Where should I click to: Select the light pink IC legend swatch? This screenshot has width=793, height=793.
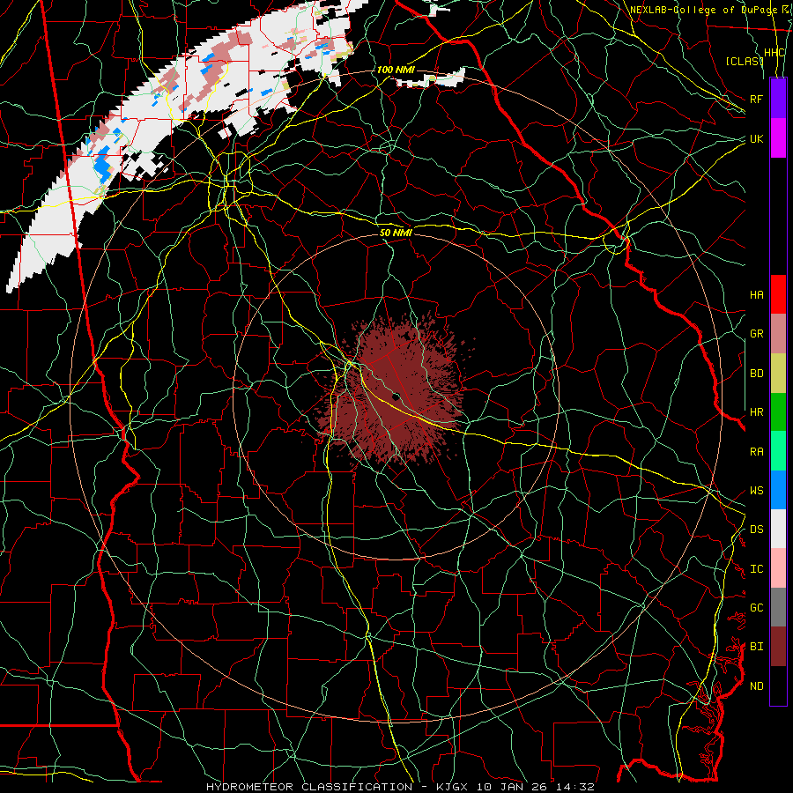click(x=778, y=568)
